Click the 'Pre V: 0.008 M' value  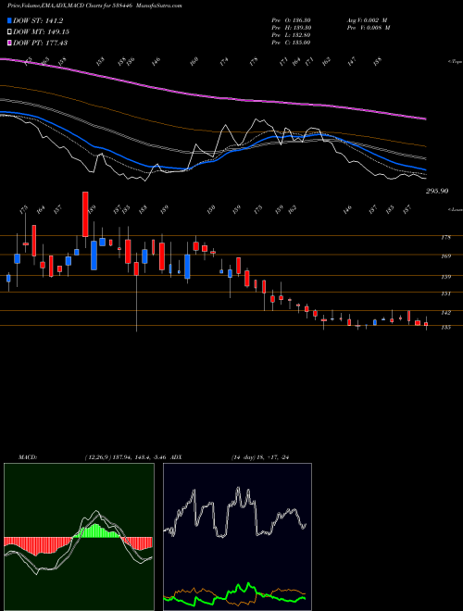(368, 28)
